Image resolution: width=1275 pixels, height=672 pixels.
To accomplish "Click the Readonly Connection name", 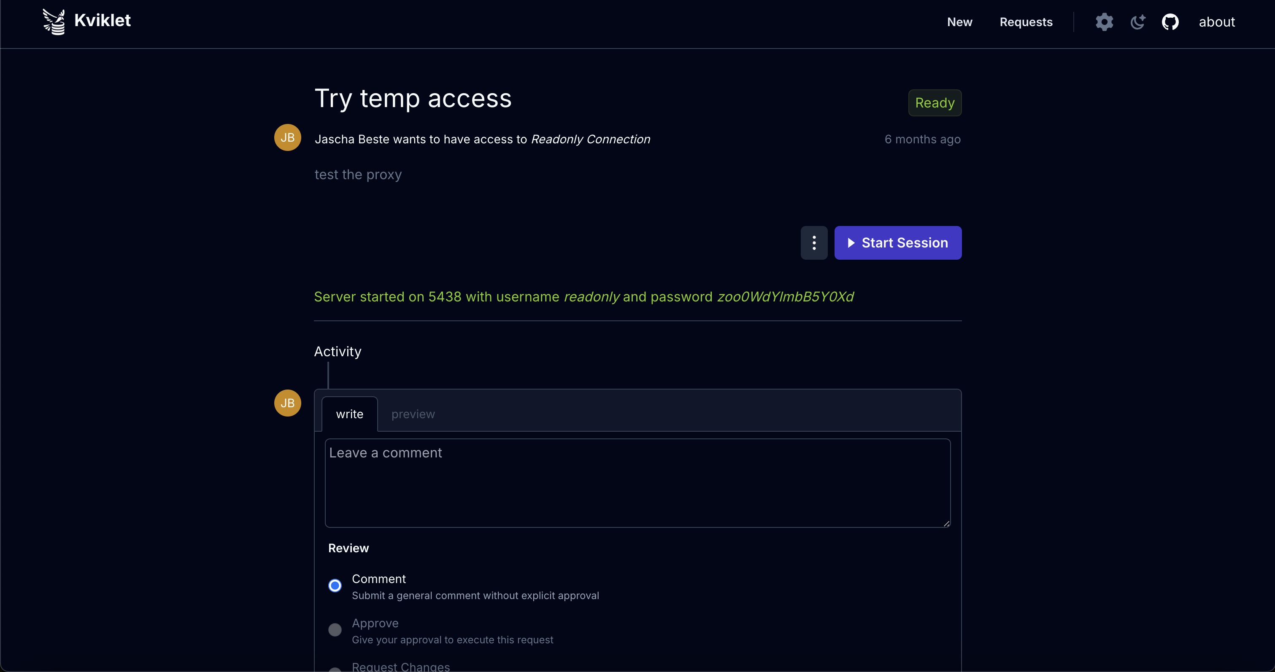I will click(x=591, y=140).
